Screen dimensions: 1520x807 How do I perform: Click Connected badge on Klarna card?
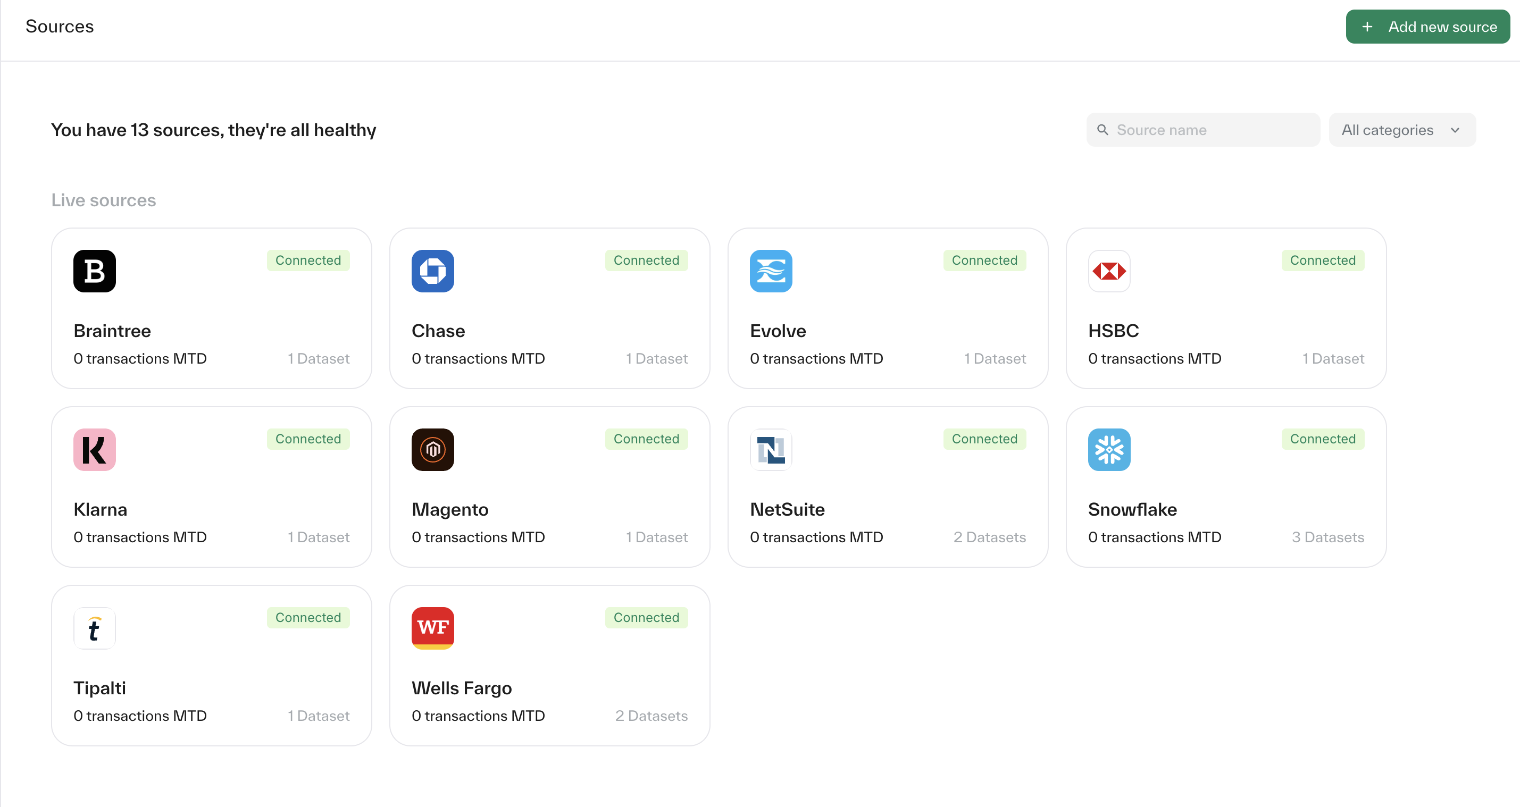click(308, 439)
